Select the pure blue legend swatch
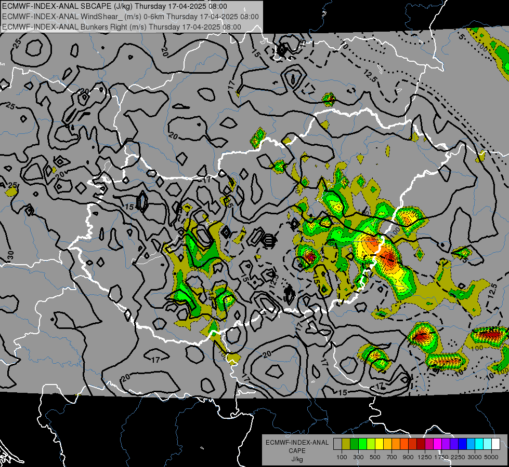The image size is (509, 467). (463, 444)
